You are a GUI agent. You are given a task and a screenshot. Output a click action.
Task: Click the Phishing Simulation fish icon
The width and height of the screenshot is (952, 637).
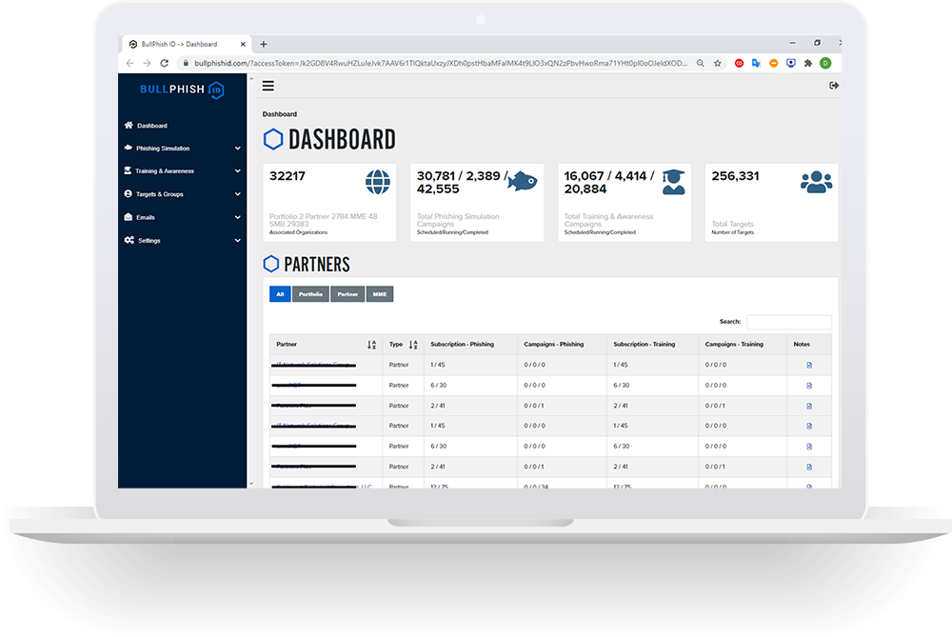129,149
